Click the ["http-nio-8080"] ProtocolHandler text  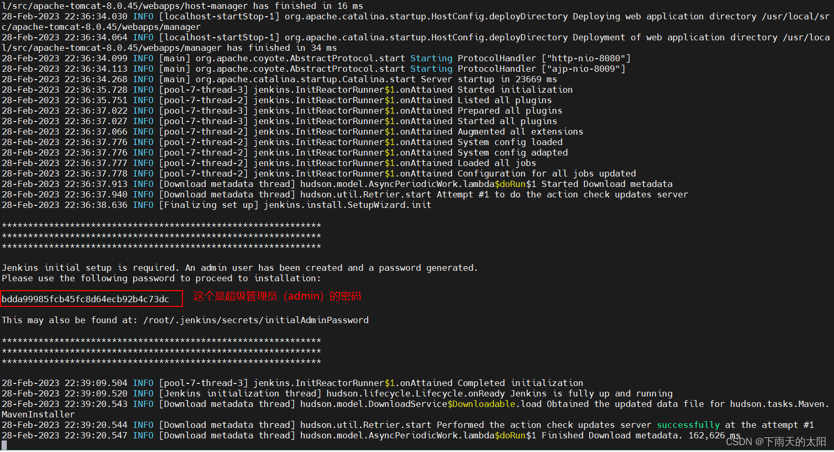586,58
